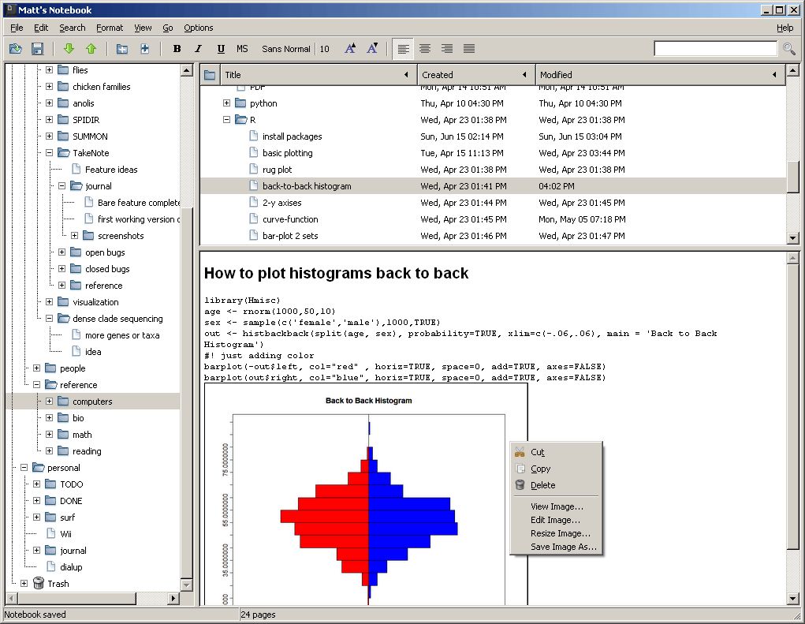This screenshot has width=805, height=624.
Task: Toggle bold formatting
Action: [x=177, y=48]
